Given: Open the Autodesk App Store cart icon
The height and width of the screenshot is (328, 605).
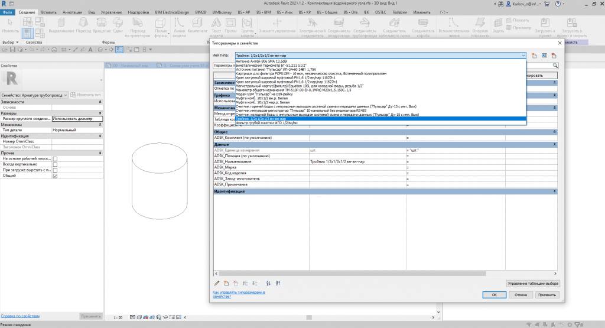Looking at the screenshot, I should coord(547,4).
